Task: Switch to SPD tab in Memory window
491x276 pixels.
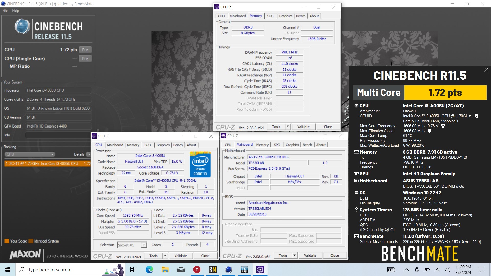Action: click(x=270, y=16)
